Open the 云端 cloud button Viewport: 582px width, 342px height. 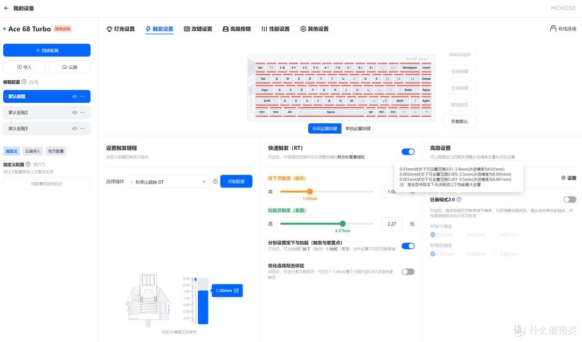tap(70, 67)
